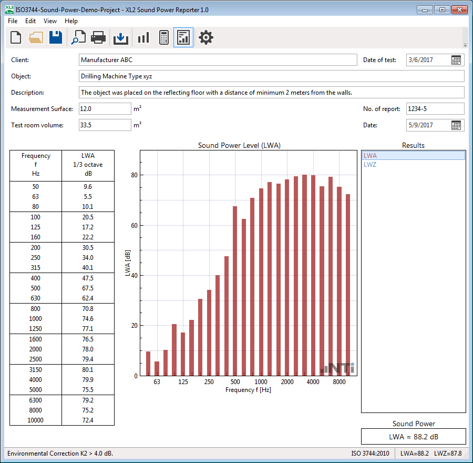Click the Measurement Surface input field

[105, 109]
